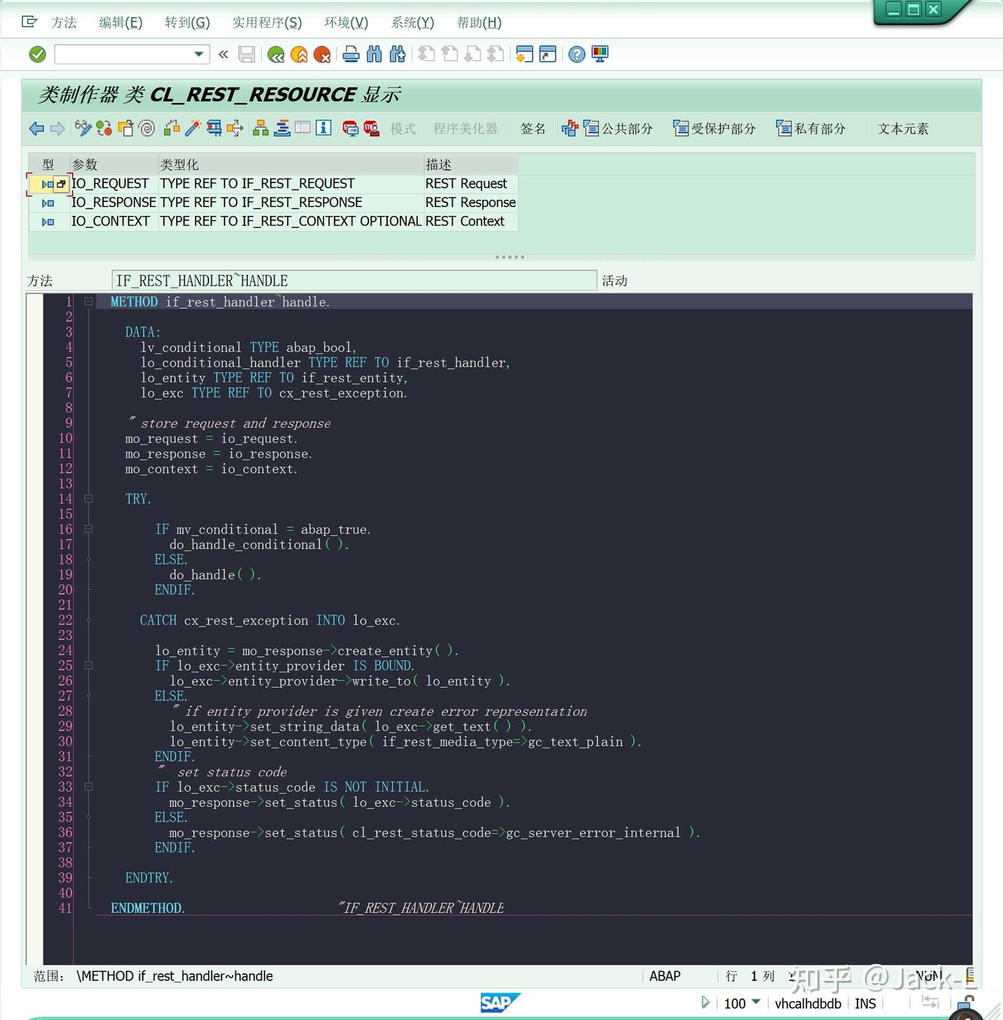This screenshot has width=1003, height=1020.
Task: Open the zoom level 100 dropdown
Action: [x=754, y=1003]
